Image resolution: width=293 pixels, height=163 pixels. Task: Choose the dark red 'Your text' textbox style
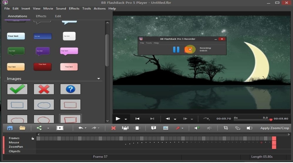click(x=42, y=67)
